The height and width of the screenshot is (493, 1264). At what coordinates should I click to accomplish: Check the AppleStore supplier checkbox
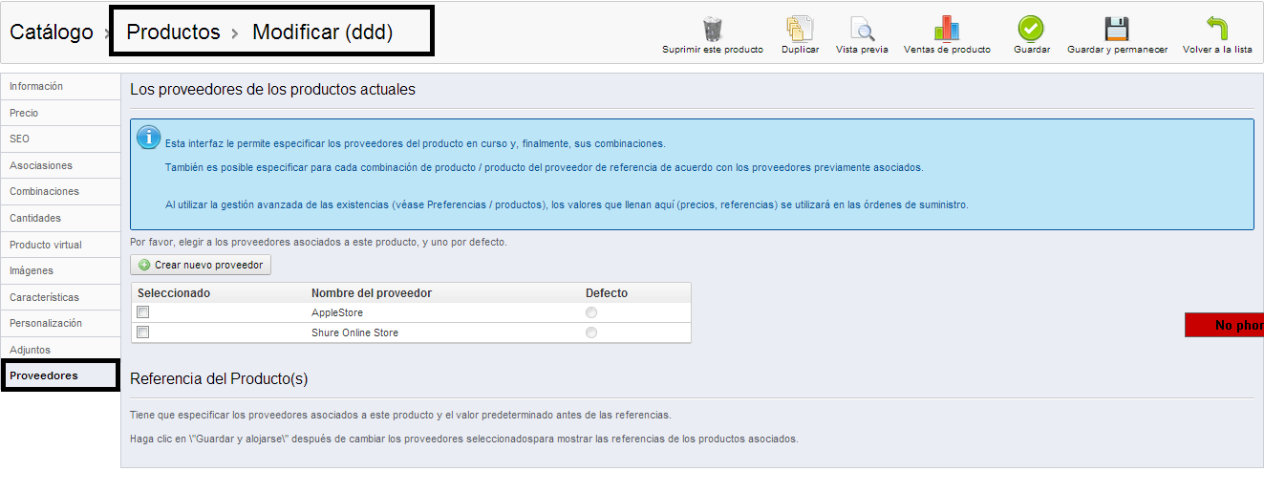pos(143,312)
